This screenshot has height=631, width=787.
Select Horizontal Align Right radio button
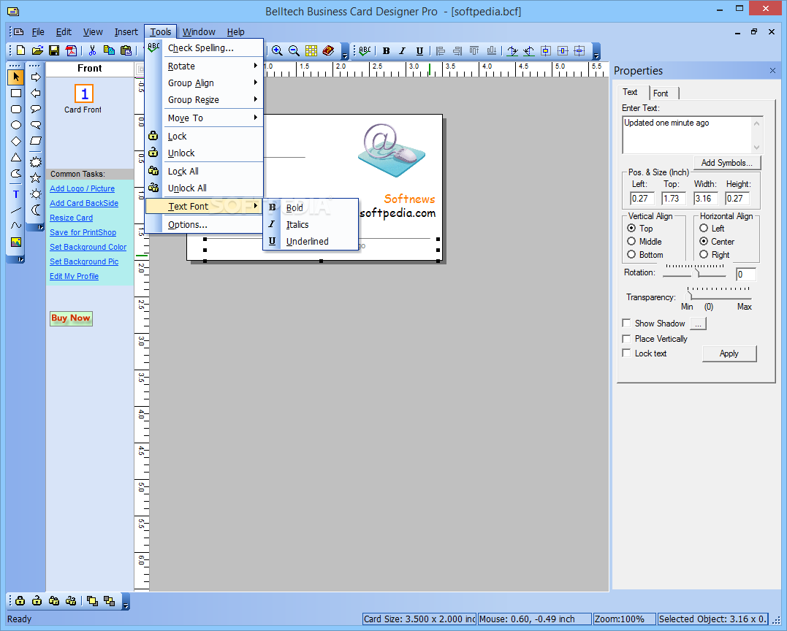pyautogui.click(x=704, y=254)
